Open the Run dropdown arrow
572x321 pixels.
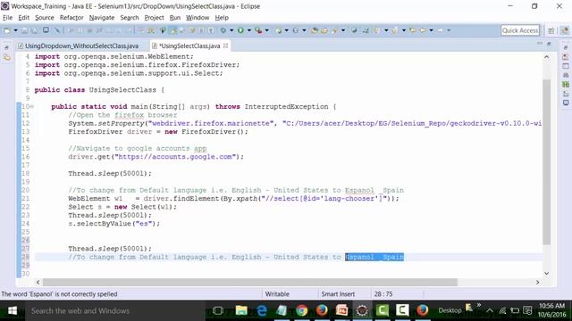point(249,30)
